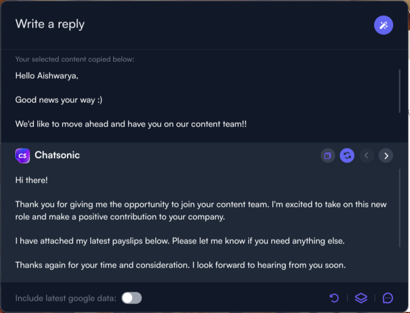Click the "Include latest google data:" label
Screen dimensions: 410x313
pyautogui.click(x=66, y=298)
